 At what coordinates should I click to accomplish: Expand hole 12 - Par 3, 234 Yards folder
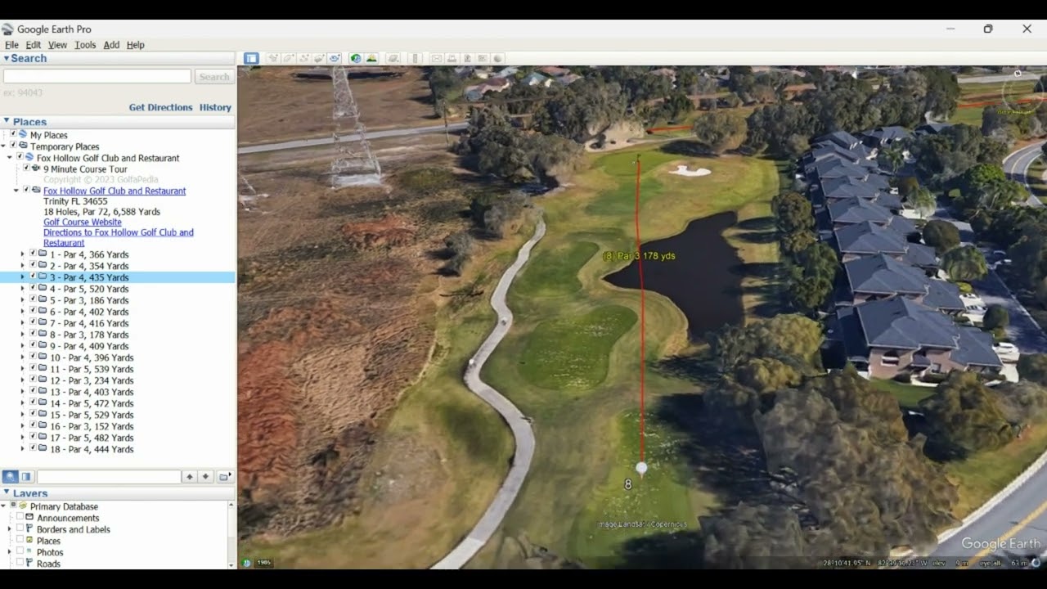tap(23, 380)
